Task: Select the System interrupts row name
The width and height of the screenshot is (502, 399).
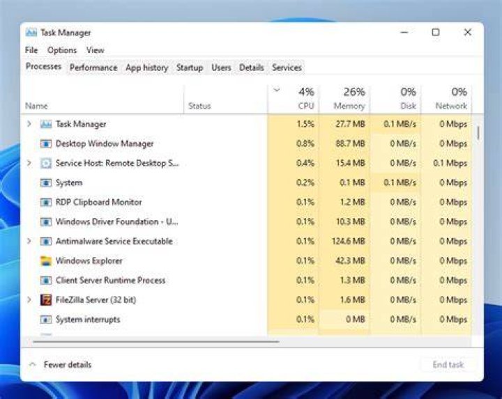Action: (88, 320)
